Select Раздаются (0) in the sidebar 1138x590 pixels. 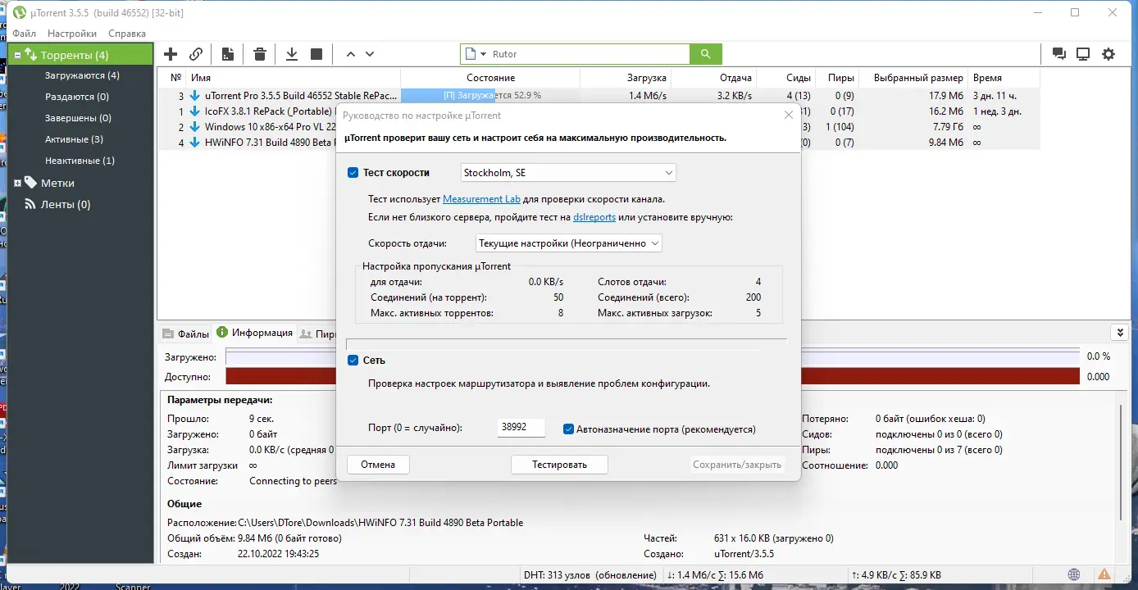(x=77, y=97)
